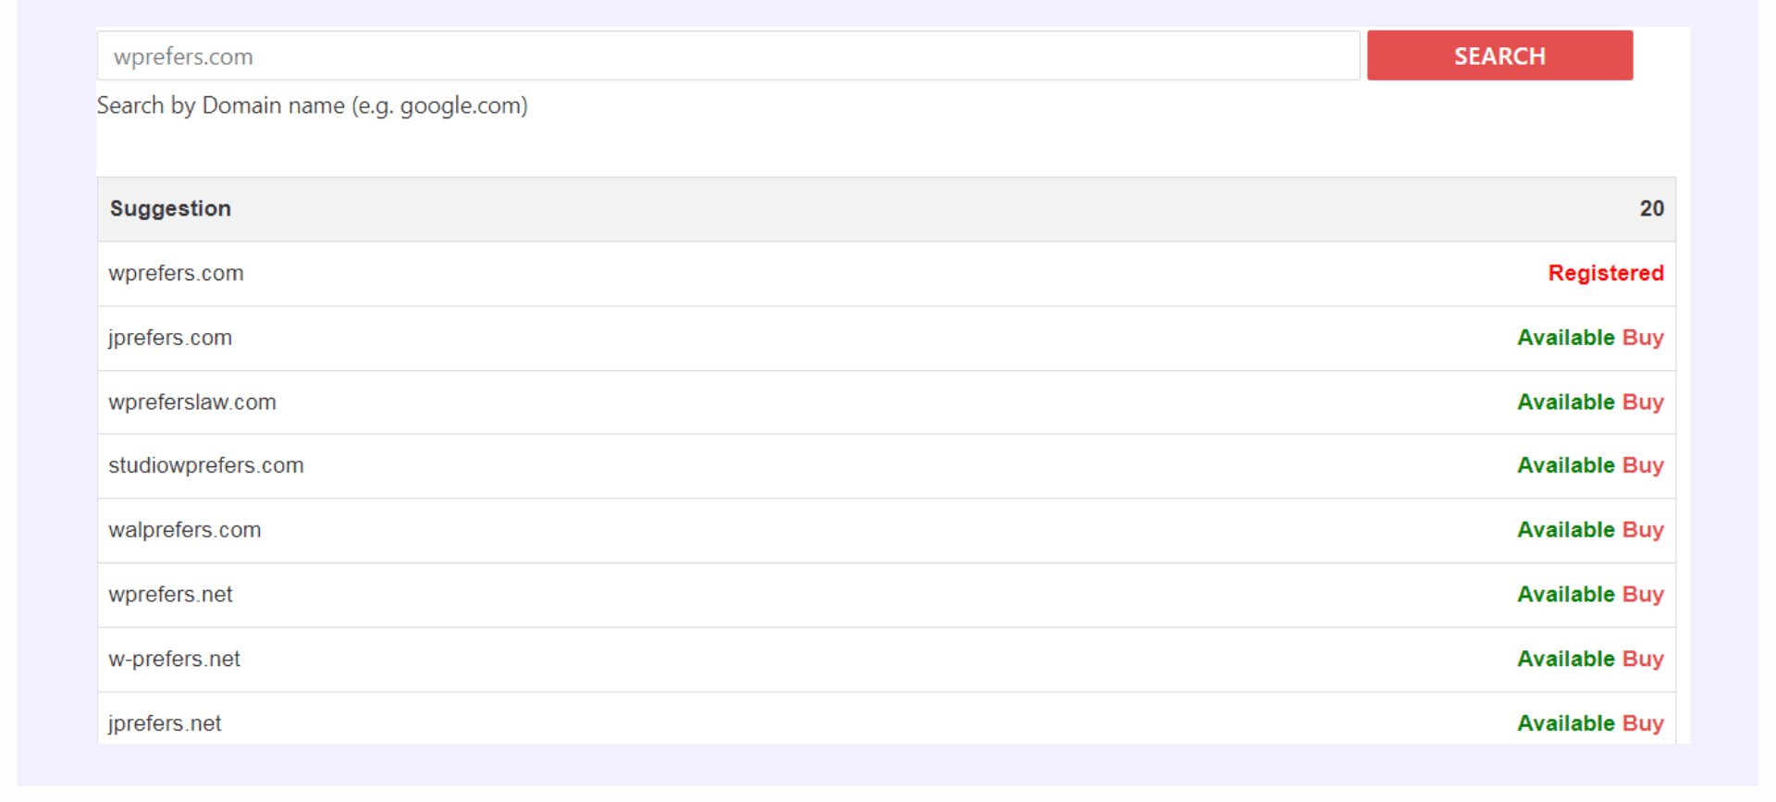Select the studiowprefers.com domain name

tap(205, 465)
